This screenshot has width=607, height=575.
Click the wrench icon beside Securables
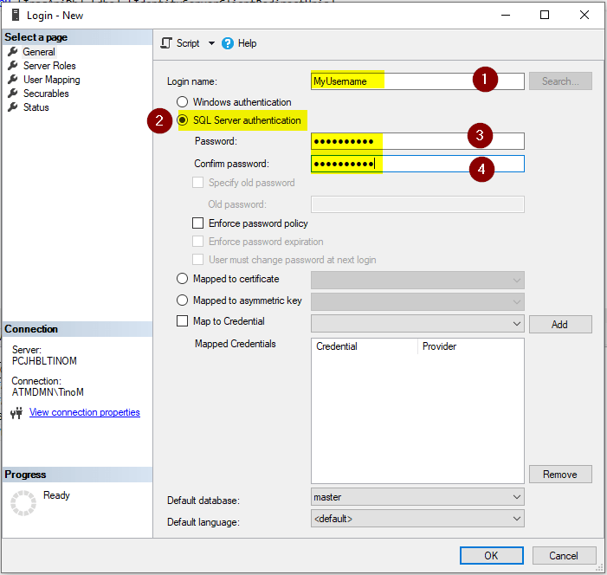coord(13,94)
